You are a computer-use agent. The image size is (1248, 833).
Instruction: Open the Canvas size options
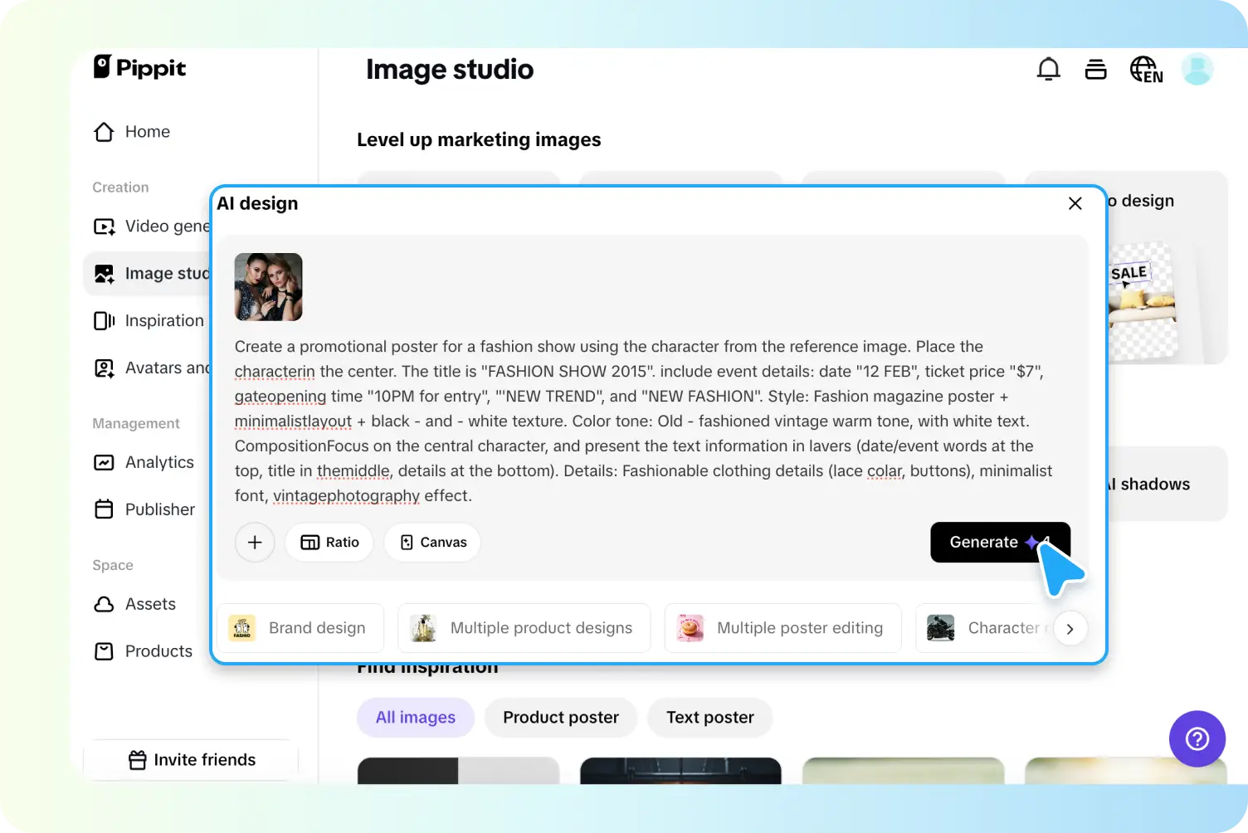click(x=431, y=542)
